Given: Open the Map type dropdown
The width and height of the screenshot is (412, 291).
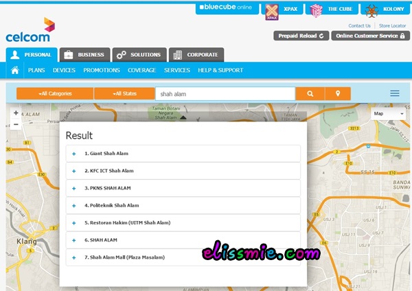Looking at the screenshot, I should click(x=389, y=114).
